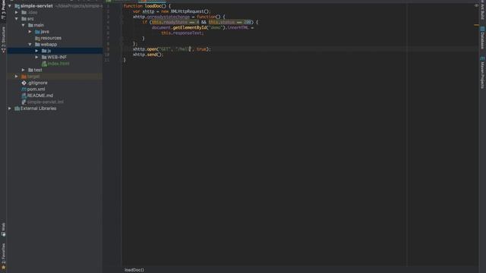Select the index.html file name
This screenshot has width=486, height=273.
(58, 64)
